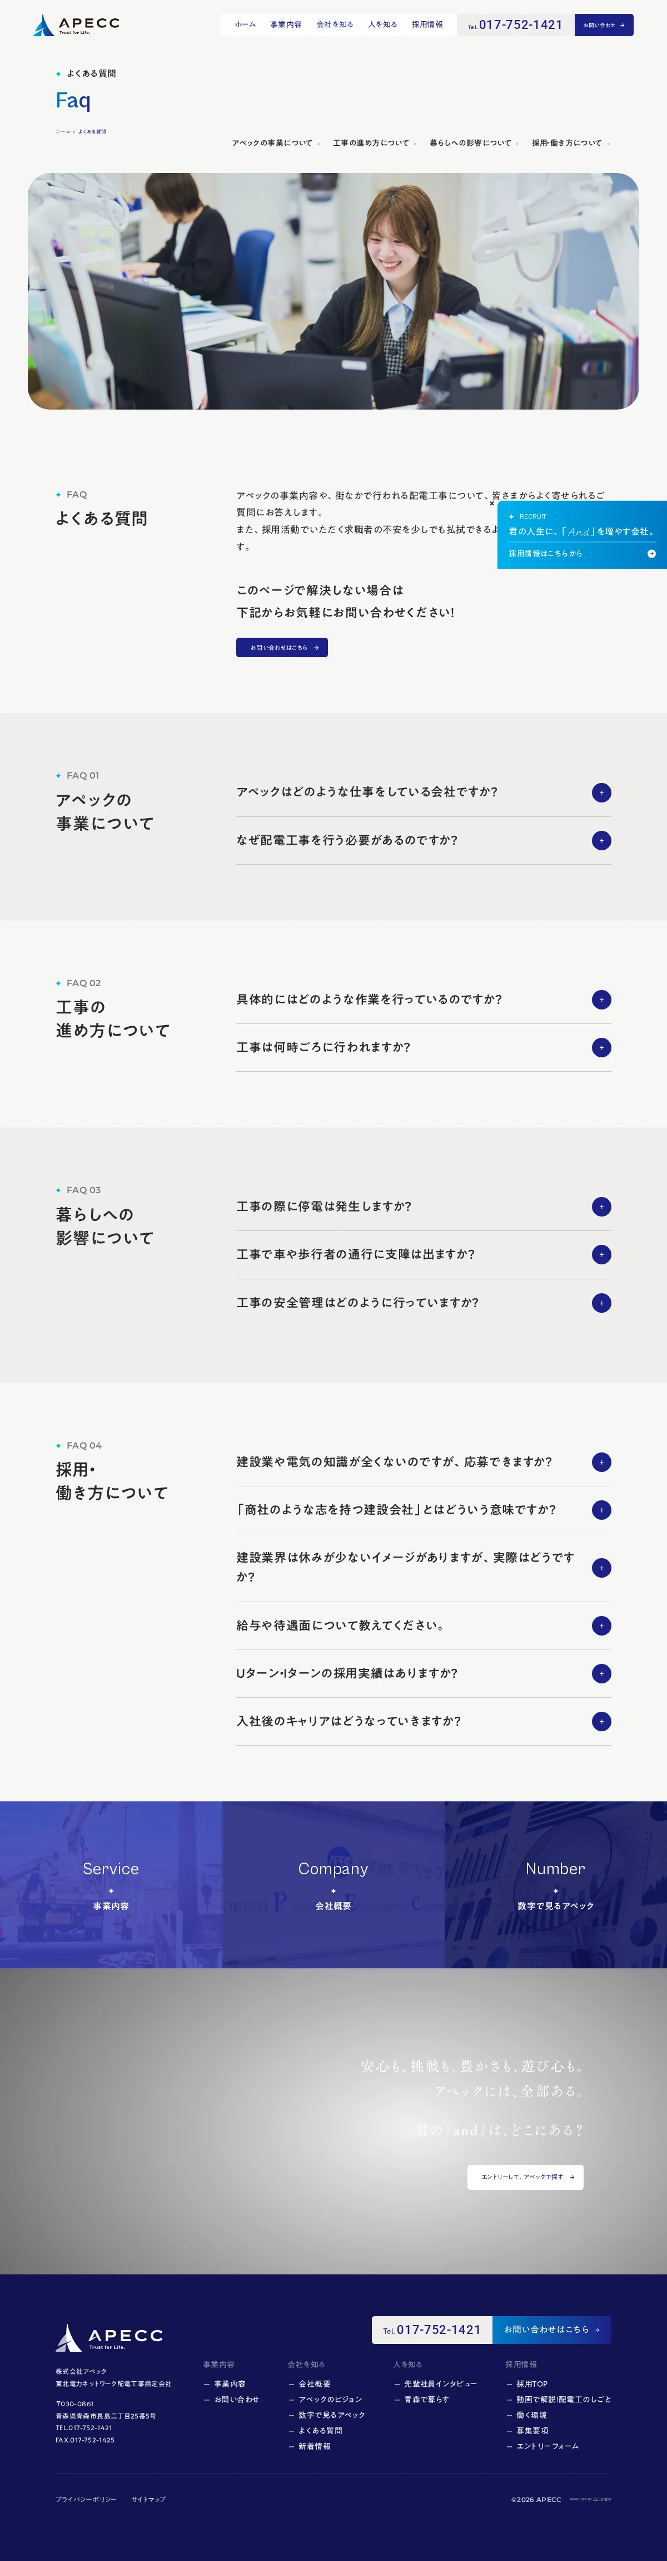This screenshot has height=2561, width=667.
Task: Jump to '工事の進め方について' anchor link
Action: coord(373,143)
